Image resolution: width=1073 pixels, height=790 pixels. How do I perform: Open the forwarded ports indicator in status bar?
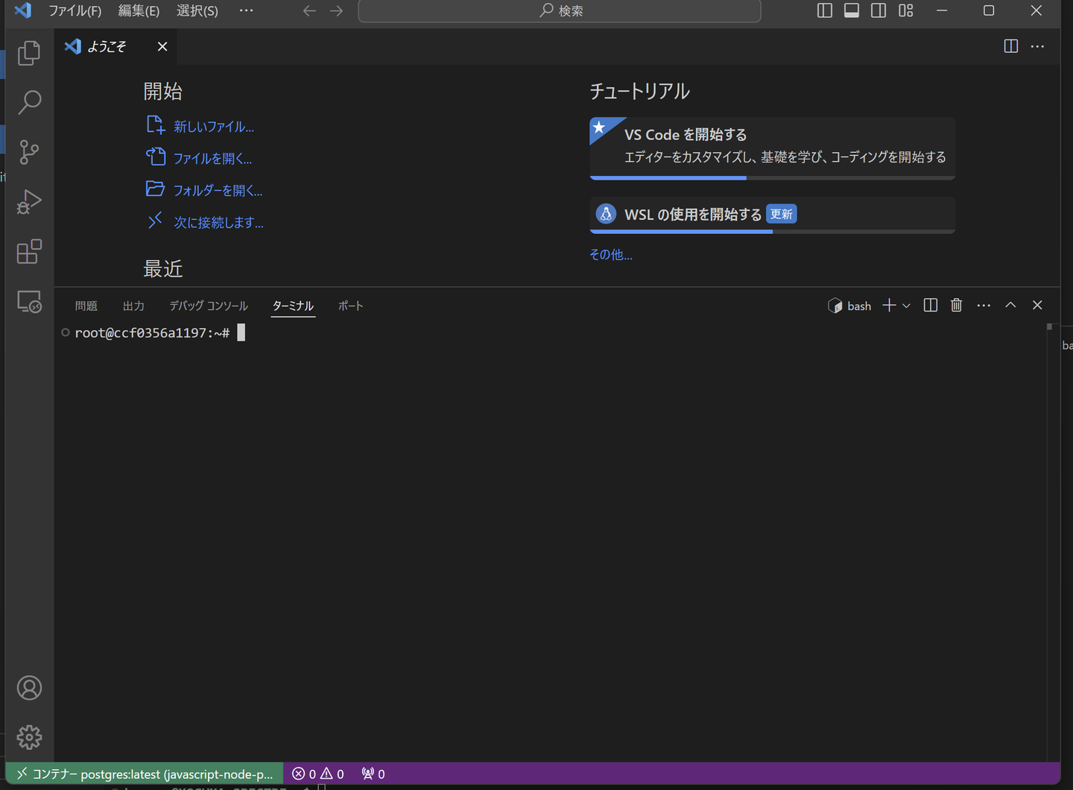pos(373,774)
